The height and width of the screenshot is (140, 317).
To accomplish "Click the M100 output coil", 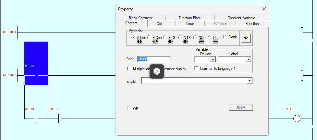I will (297, 119).
